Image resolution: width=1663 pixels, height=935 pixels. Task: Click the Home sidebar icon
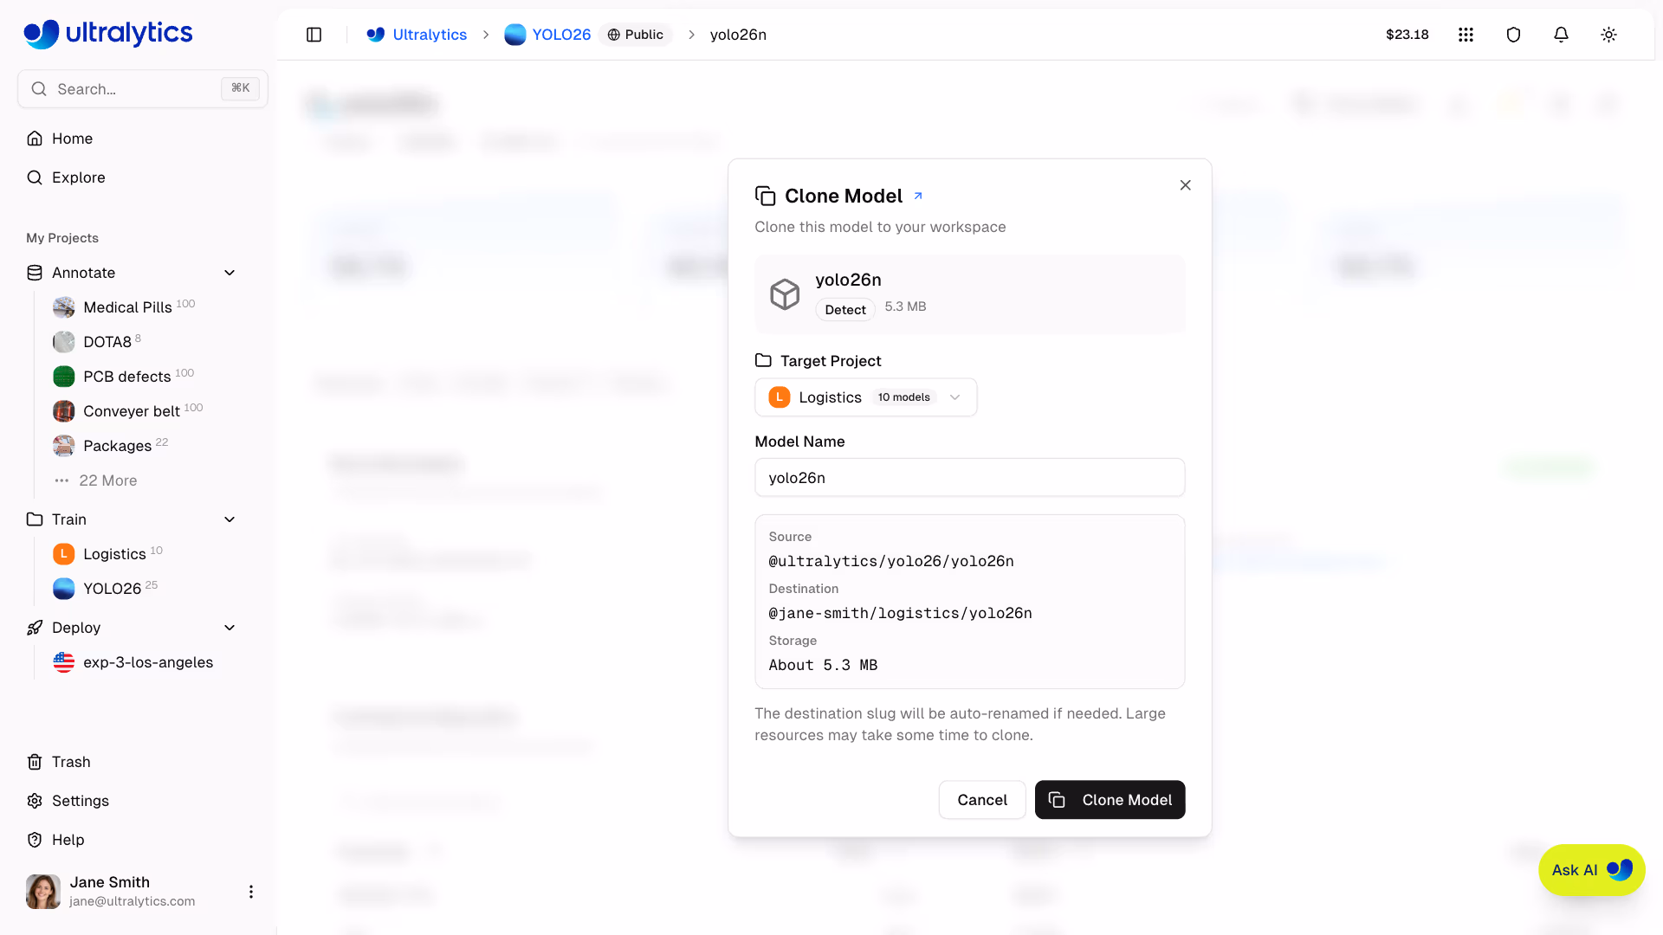tap(35, 139)
